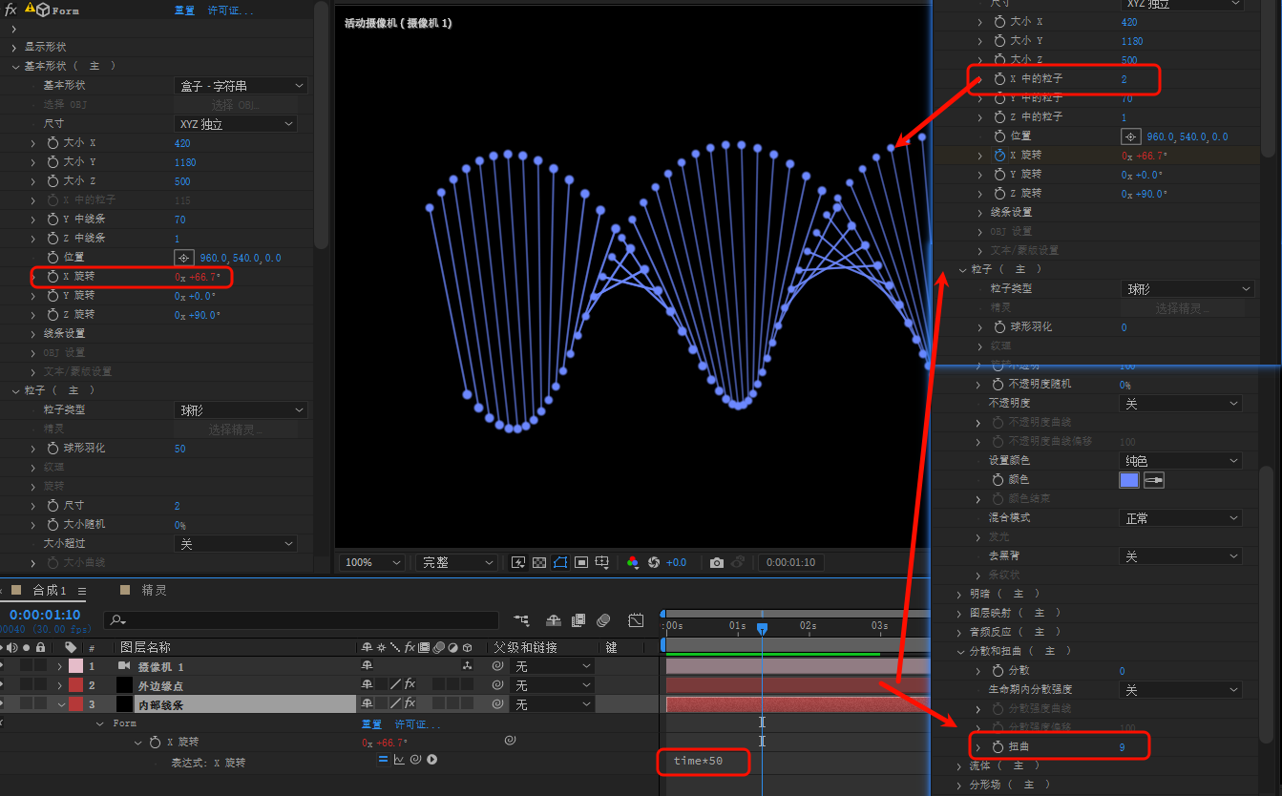This screenshot has width=1282, height=796.
Task: Click the show channel color icon
Action: tap(632, 562)
